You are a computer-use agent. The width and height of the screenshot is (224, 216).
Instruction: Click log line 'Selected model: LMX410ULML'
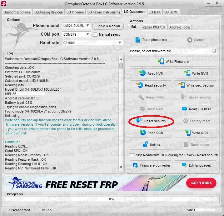click(28, 81)
